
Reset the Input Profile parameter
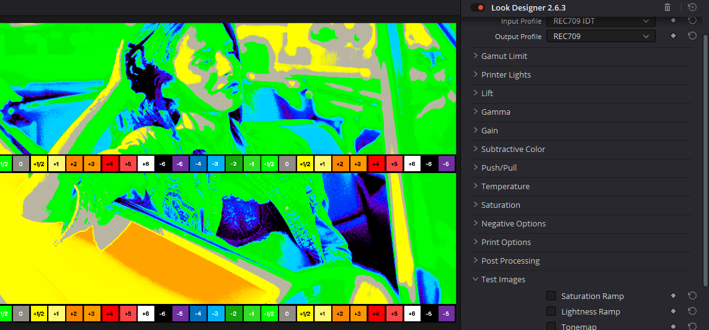click(x=692, y=20)
